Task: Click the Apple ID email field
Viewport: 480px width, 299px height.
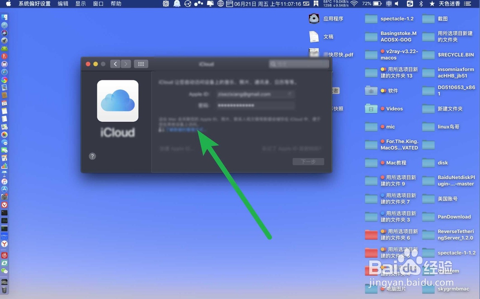Action: coord(256,94)
